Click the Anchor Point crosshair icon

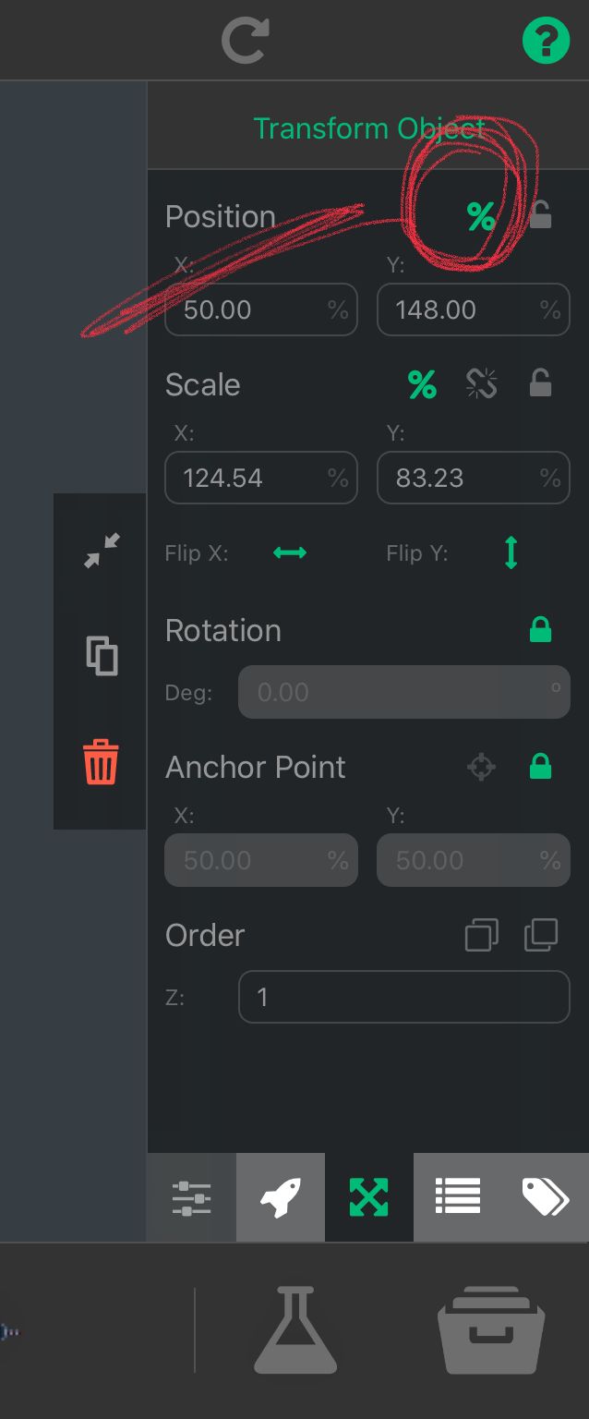pyautogui.click(x=481, y=767)
